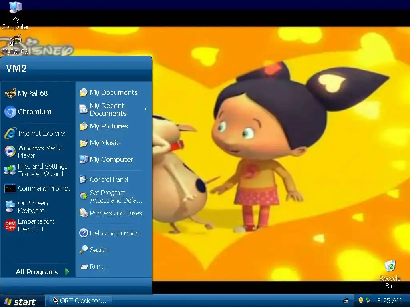Click the Run... icon

tap(84, 267)
